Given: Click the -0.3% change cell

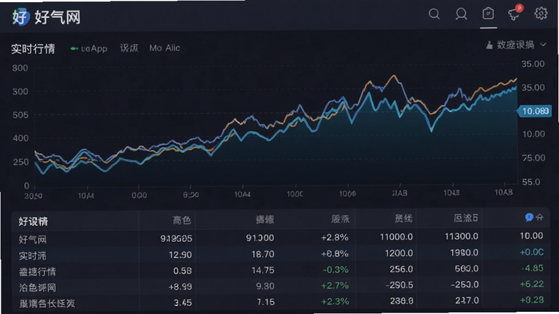Looking at the screenshot, I should click(335, 270).
